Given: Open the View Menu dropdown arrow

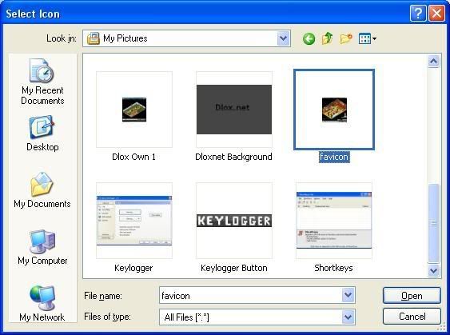Looking at the screenshot, I should 374,38.
